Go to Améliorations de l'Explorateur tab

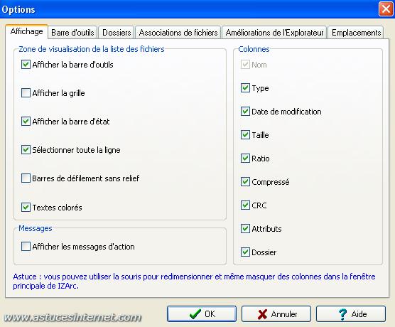(x=274, y=33)
